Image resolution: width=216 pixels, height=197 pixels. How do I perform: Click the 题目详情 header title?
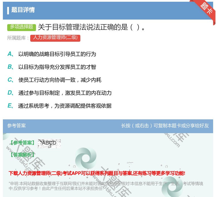[x=23, y=10]
